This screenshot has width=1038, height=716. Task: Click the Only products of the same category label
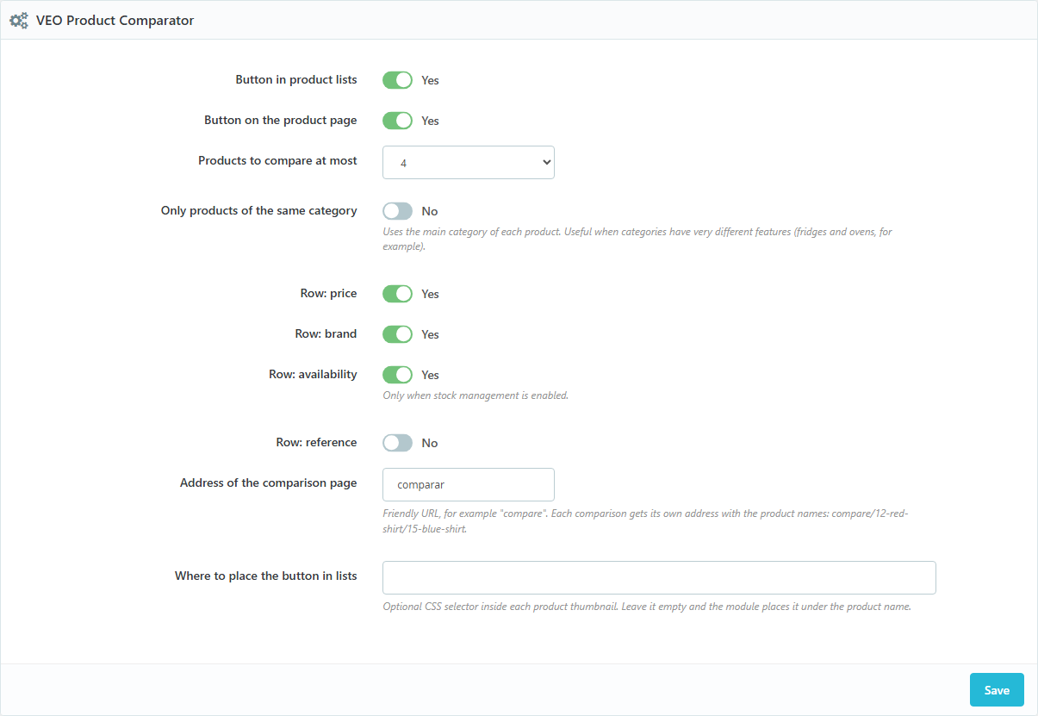(x=259, y=210)
